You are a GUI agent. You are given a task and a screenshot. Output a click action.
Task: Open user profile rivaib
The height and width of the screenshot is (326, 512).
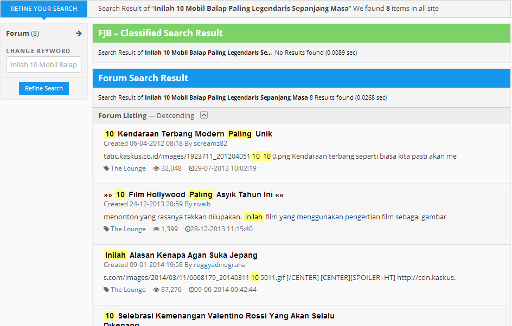(202, 204)
